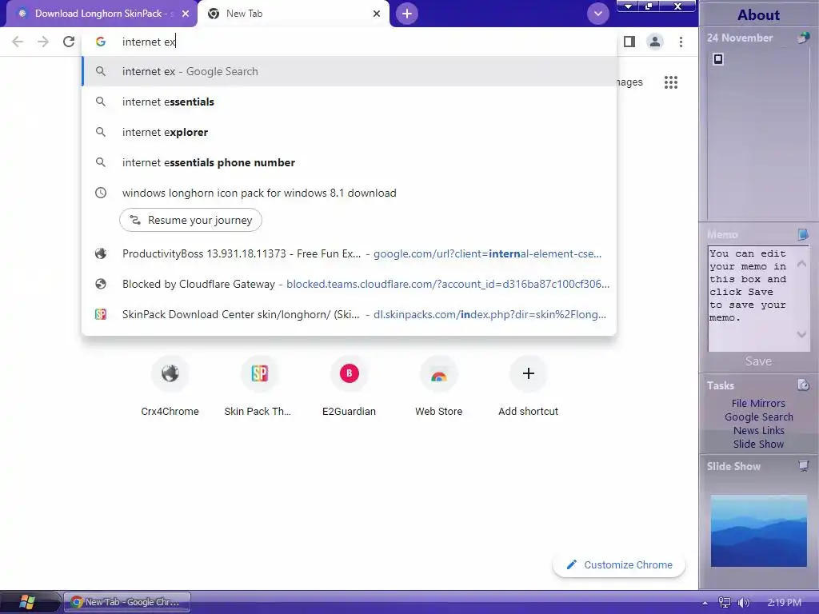Select the 'internet explorer' suggestion

tap(349, 132)
